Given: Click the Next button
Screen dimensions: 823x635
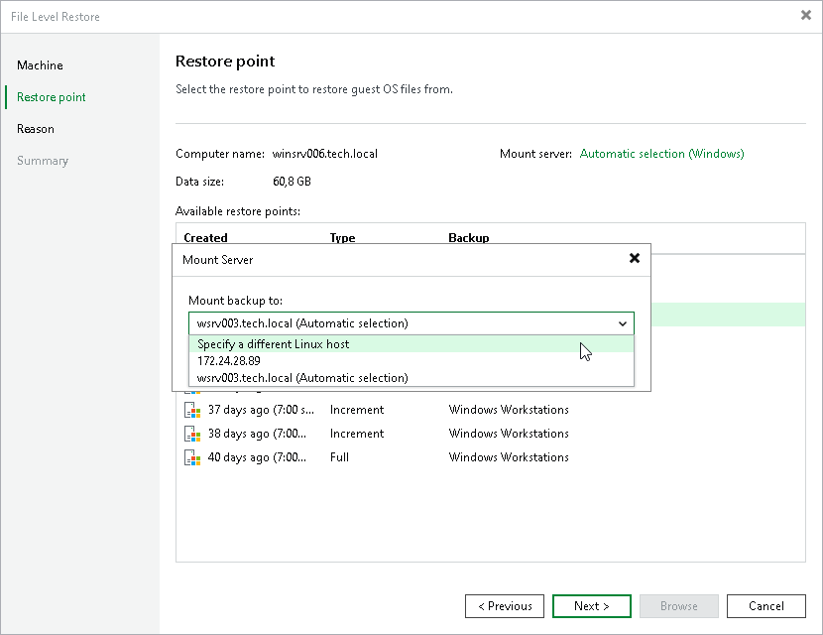Looking at the screenshot, I should (592, 606).
